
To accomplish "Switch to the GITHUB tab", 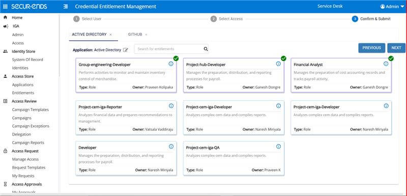I will click(135, 34).
